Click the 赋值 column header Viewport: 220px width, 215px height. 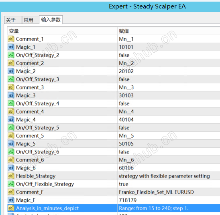click(169, 31)
